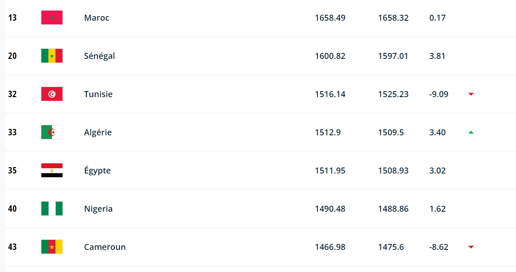Screen dimensions: 516x272
Task: Select the Cameroun team name
Action: click(105, 247)
